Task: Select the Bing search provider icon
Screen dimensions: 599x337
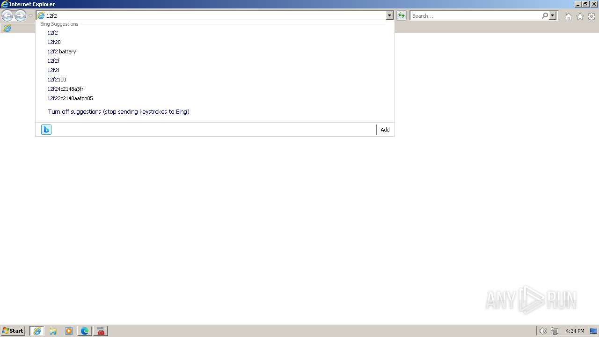Action: [46, 130]
